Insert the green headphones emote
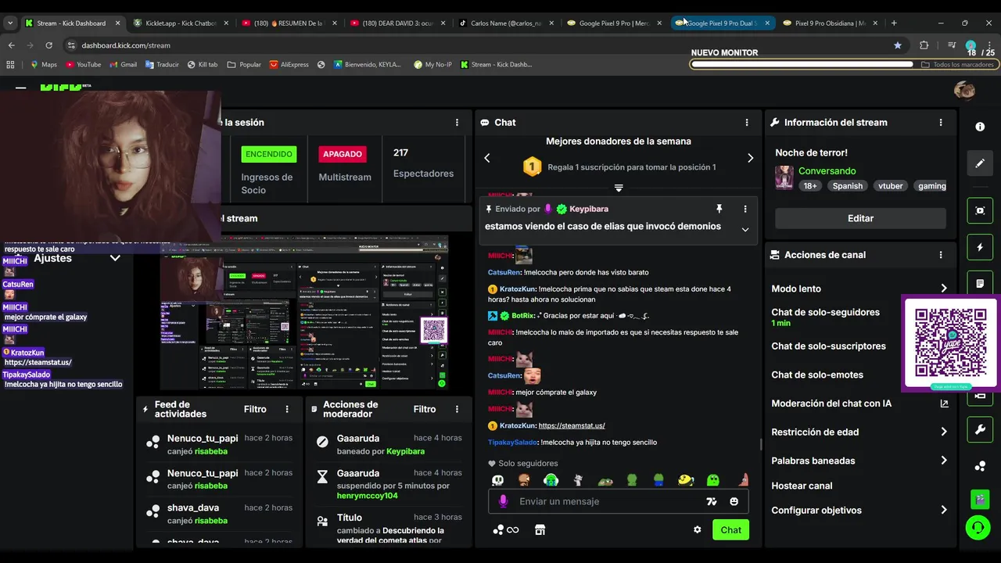The image size is (1001, 563). [x=551, y=480]
